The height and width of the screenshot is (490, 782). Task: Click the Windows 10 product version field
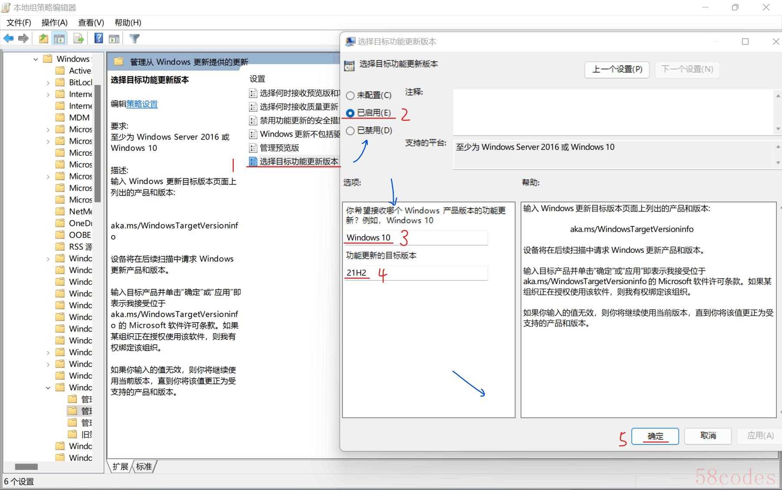point(416,238)
